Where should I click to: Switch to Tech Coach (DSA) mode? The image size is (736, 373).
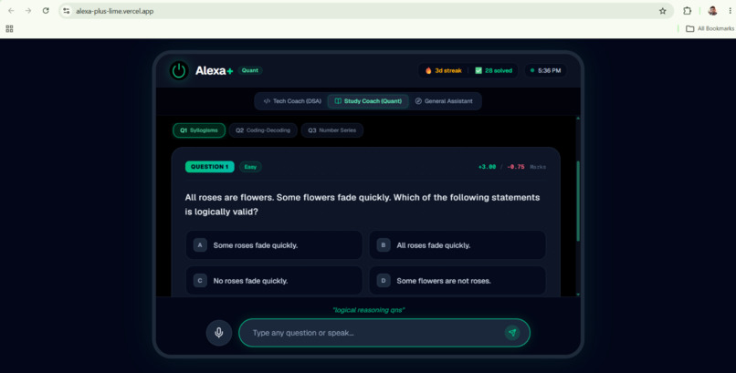292,101
